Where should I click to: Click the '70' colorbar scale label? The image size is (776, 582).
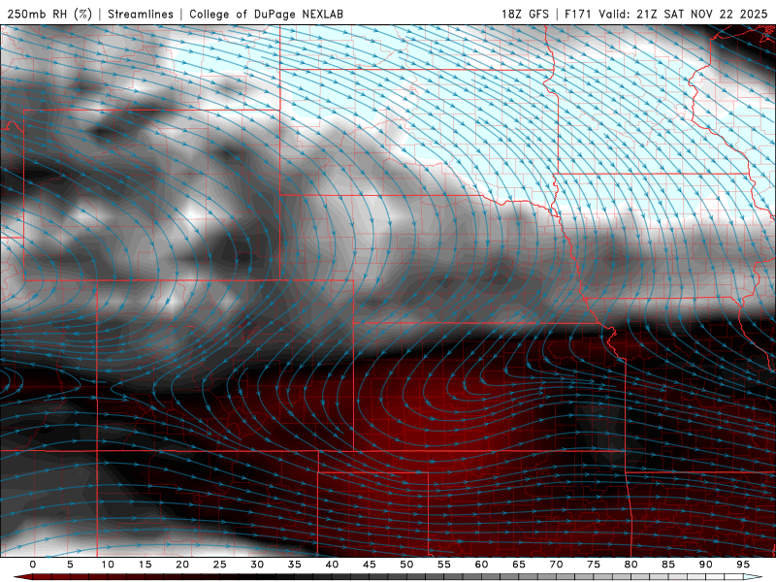tap(556, 565)
